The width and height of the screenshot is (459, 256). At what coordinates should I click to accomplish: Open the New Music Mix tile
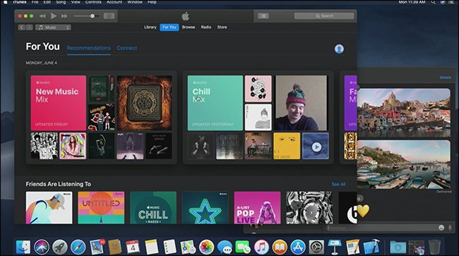[x=58, y=103]
